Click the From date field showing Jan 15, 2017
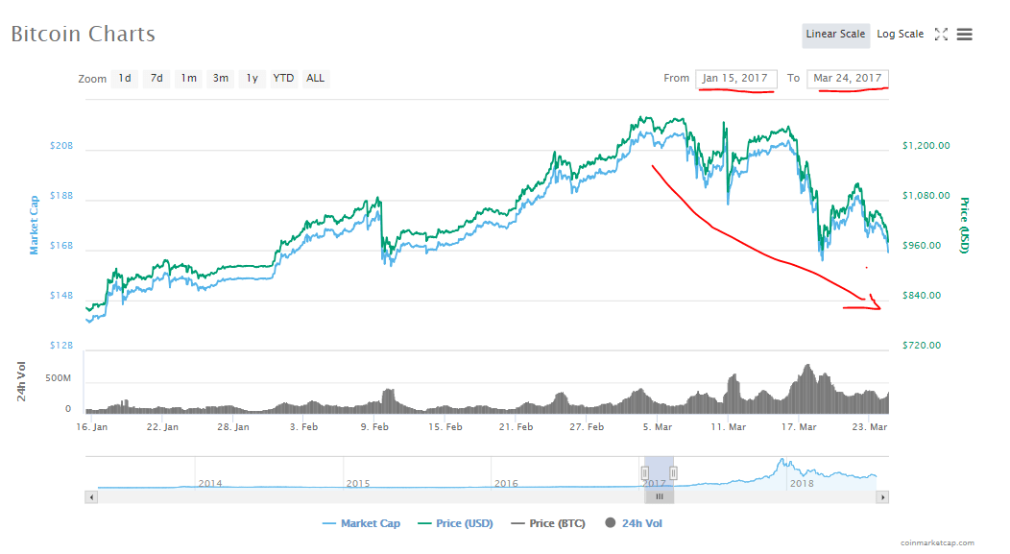Image resolution: width=1010 pixels, height=554 pixels. tap(735, 79)
